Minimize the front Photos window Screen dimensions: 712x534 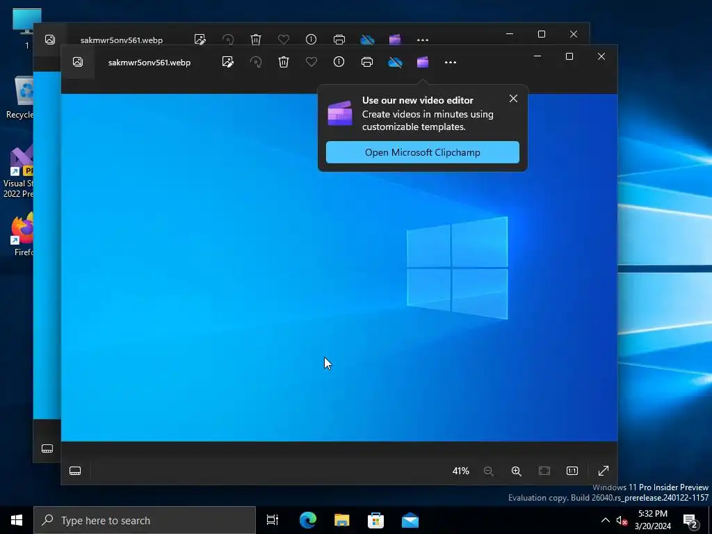click(x=537, y=56)
